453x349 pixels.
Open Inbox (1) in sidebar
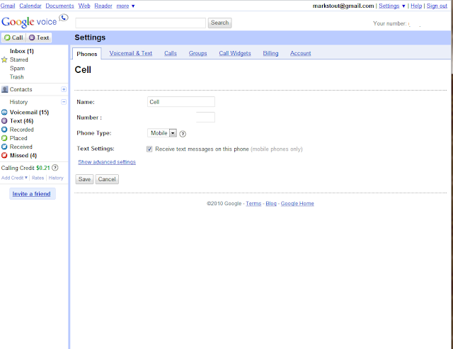click(22, 51)
